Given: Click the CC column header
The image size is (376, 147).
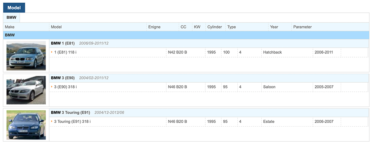Looking at the screenshot, I should click(183, 27).
